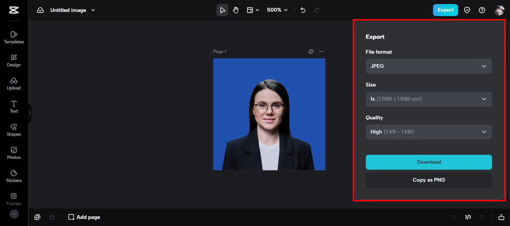The height and width of the screenshot is (226, 510).
Task: Click the cloud save status icon
Action: pos(40,10)
